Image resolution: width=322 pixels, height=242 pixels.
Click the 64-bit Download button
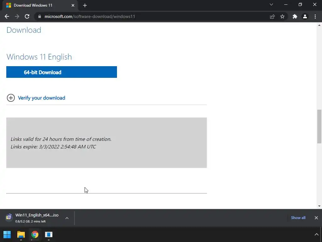pos(62,72)
